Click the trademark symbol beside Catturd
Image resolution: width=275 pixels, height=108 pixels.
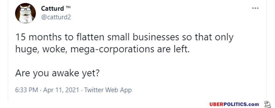pyautogui.click(x=68, y=7)
